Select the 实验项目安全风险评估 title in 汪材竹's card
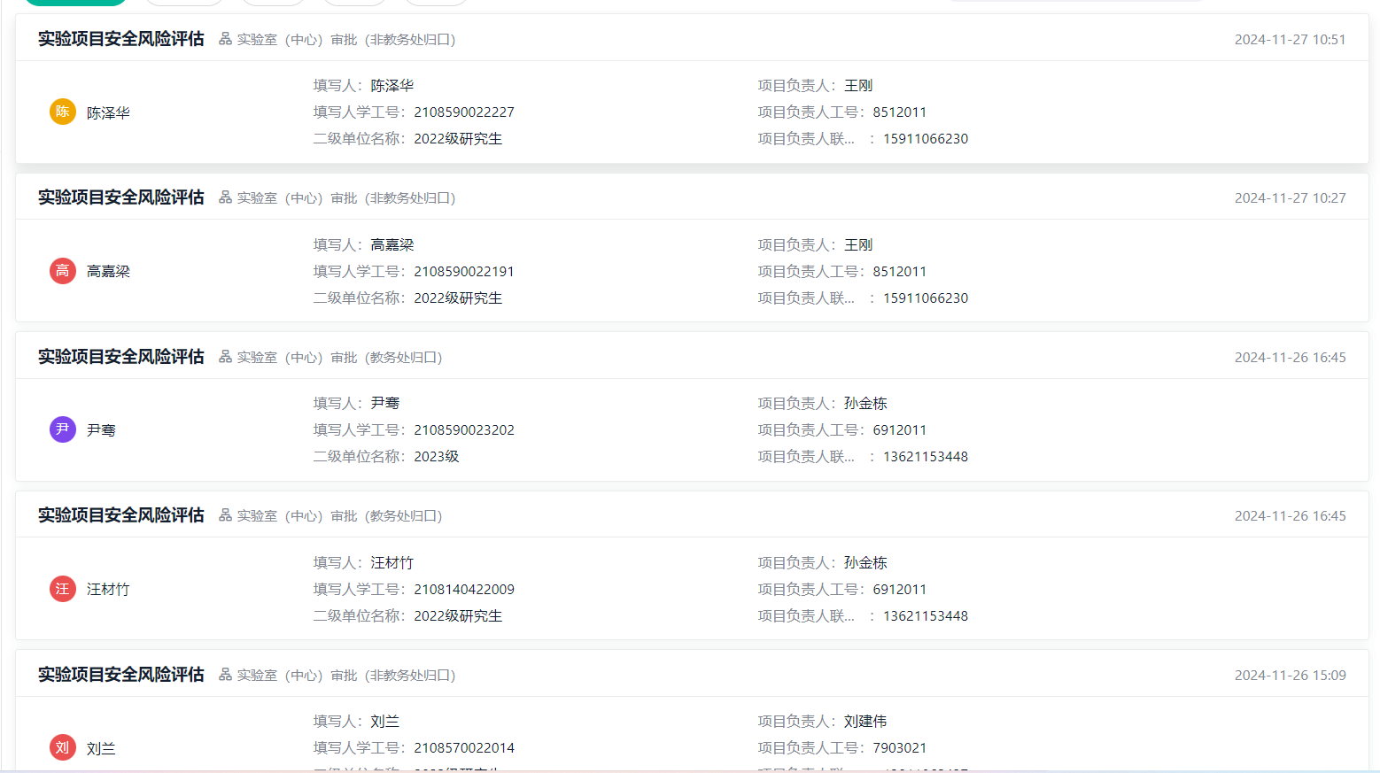The width and height of the screenshot is (1380, 773). click(120, 515)
